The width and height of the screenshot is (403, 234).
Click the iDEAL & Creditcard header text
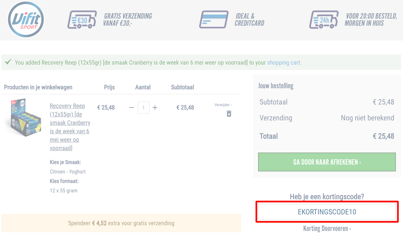[249, 20]
